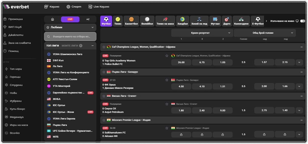Screen dimensions: 308x144
Task: Select the Дартс sport icon
Action: (227, 21)
